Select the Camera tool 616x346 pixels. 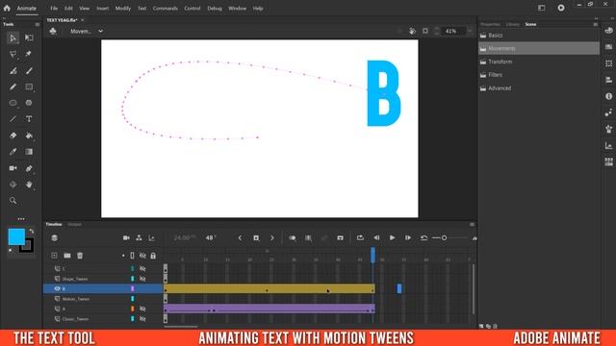click(x=13, y=168)
